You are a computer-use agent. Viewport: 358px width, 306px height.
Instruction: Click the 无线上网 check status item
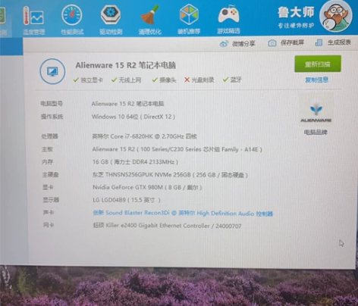(127, 80)
